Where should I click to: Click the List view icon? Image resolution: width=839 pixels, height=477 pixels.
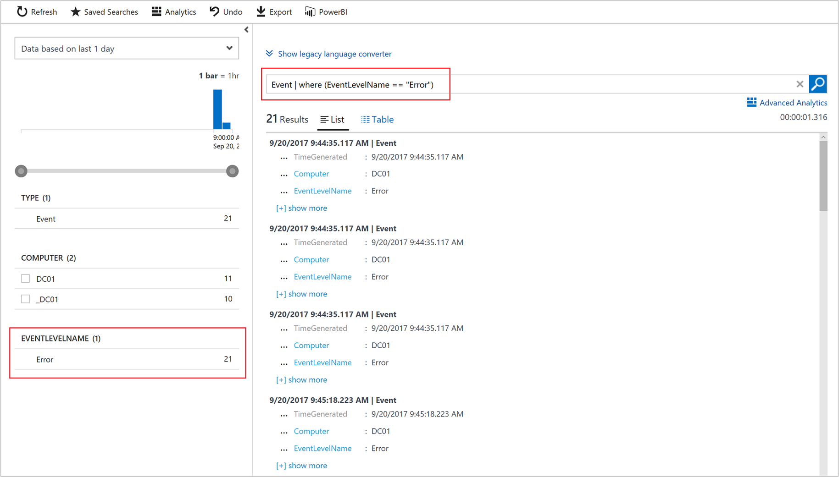(324, 120)
